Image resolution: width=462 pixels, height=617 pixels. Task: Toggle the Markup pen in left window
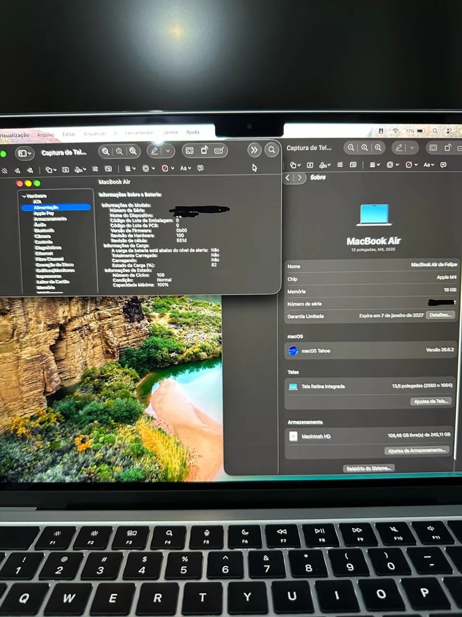coord(154,151)
